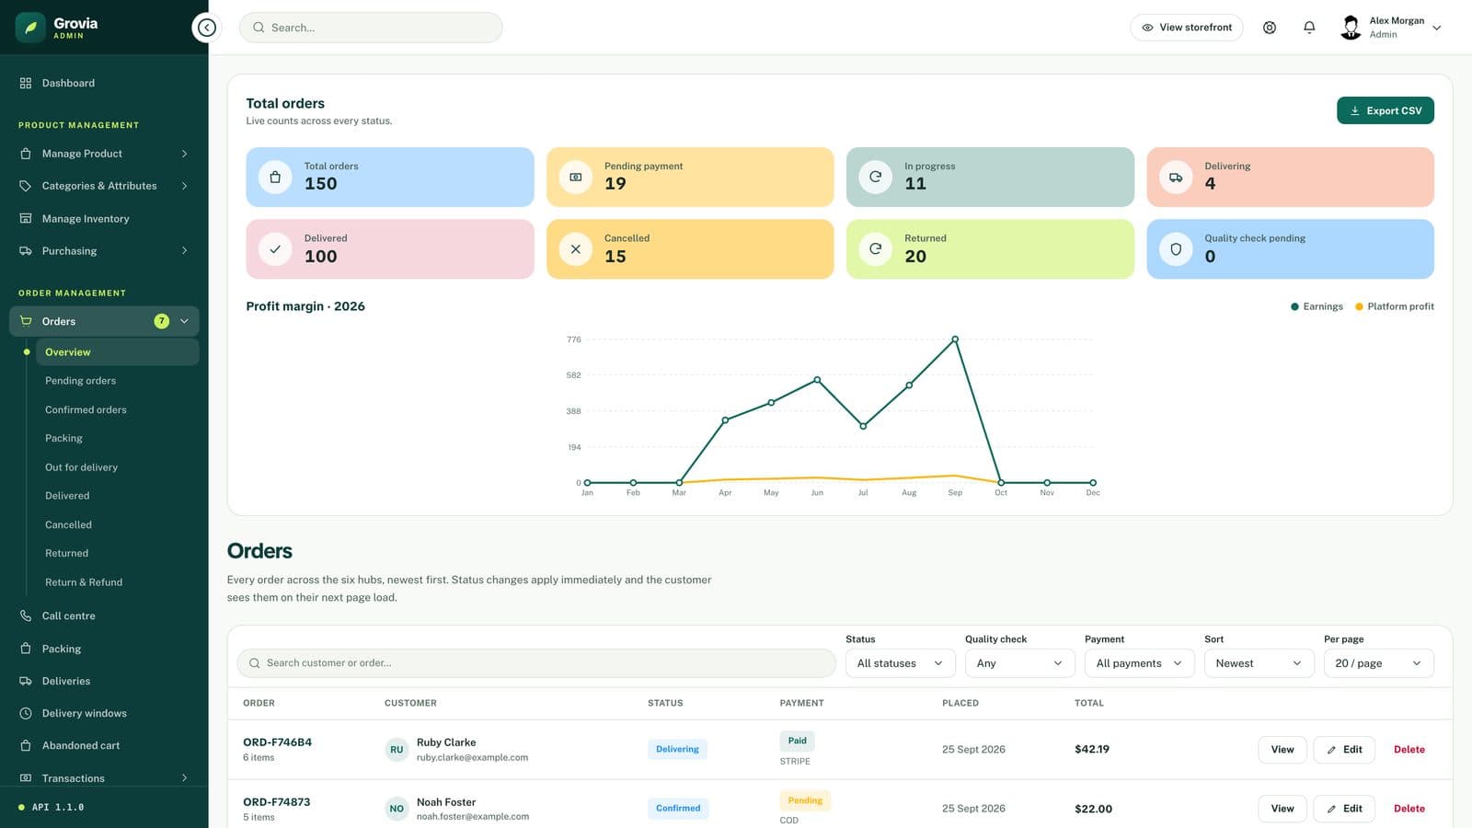The height and width of the screenshot is (828, 1472).
Task: Click the Delivery windows clock icon
Action: click(x=26, y=713)
